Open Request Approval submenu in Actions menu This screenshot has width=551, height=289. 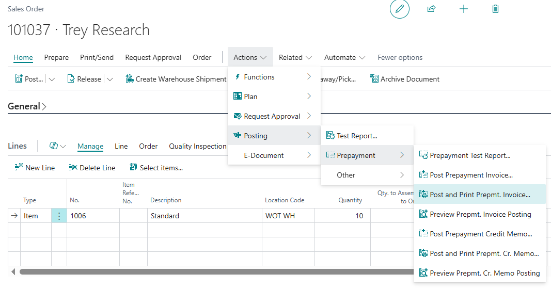point(274,116)
